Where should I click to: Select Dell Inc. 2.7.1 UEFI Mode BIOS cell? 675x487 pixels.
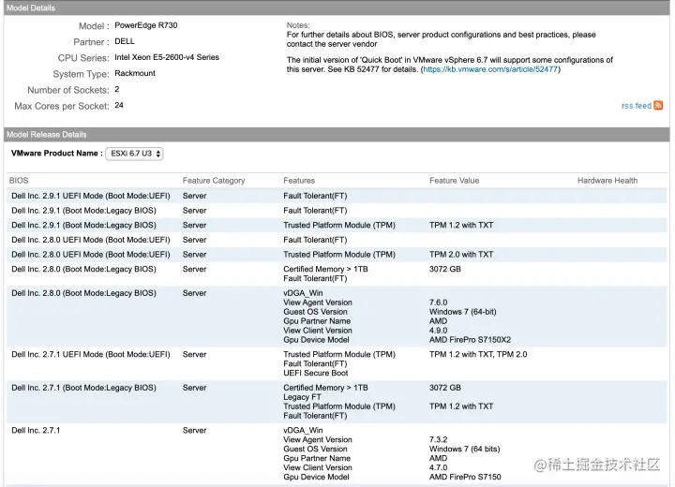pos(91,355)
